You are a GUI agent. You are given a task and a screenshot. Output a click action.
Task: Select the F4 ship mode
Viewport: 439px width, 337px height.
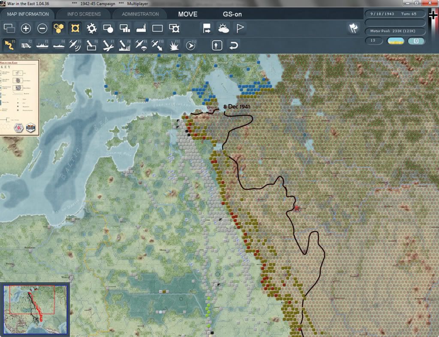click(59, 45)
